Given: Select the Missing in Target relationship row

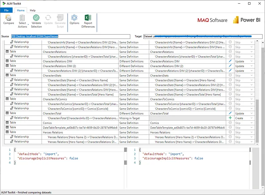Looking at the screenshot, I should pos(130,118).
